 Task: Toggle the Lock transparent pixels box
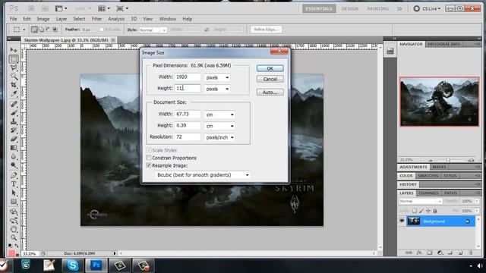[x=415, y=211]
